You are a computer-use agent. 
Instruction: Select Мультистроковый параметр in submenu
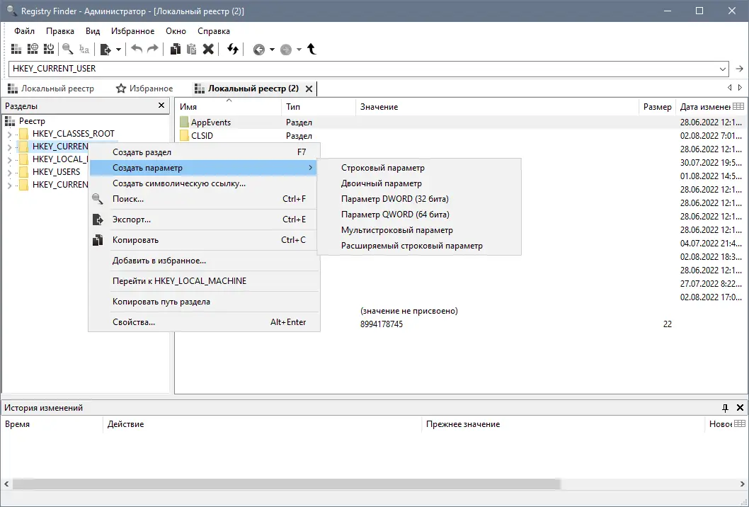[x=419, y=230]
